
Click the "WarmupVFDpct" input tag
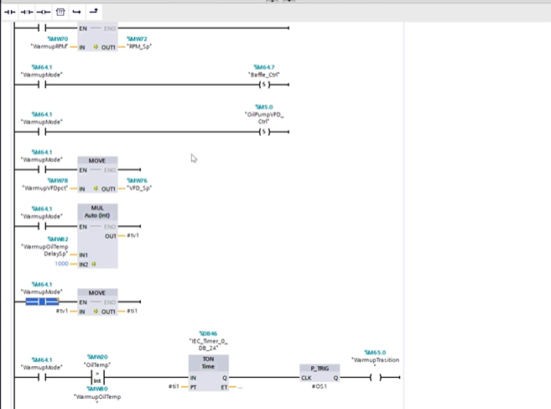(x=45, y=188)
